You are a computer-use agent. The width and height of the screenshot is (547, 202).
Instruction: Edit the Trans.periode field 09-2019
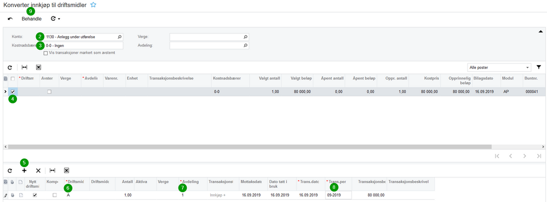(x=338, y=195)
